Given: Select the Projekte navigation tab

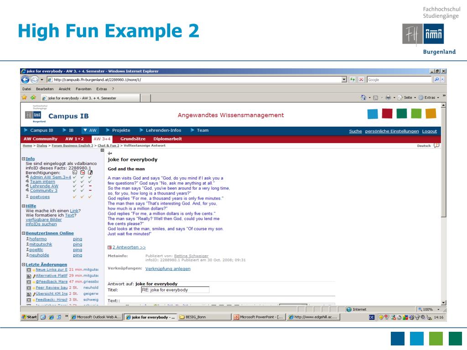Looking at the screenshot, I should point(118,130).
